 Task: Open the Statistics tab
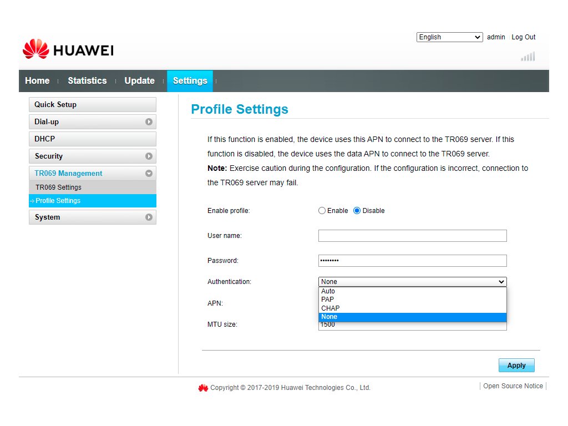(x=87, y=81)
